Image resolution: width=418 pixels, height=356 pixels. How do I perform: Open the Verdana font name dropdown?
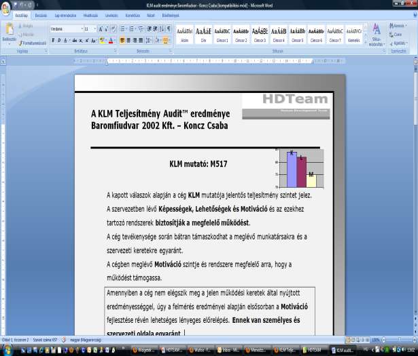point(82,29)
